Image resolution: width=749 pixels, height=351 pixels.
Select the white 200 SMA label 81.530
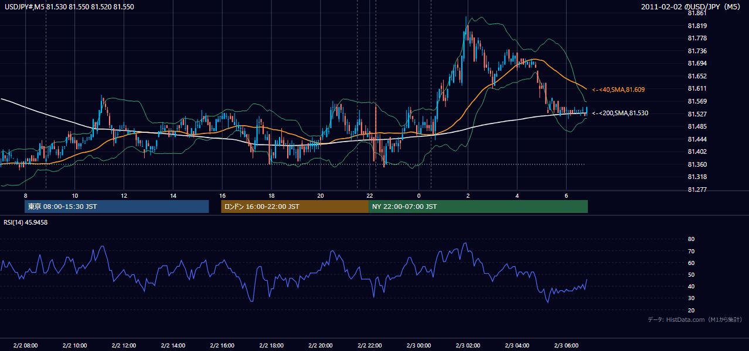620,113
